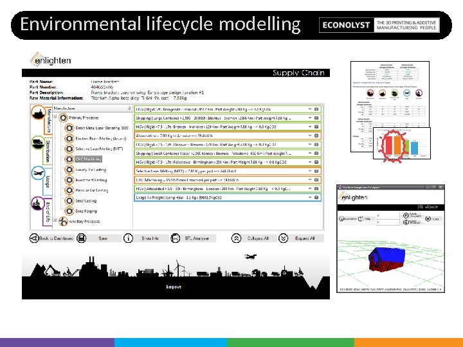Expand the HGV Bremen - Hanover row chevron
Viewport: 463px width, 347px height.
[310, 127]
